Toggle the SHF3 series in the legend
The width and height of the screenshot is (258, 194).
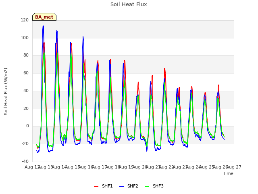tap(154, 186)
